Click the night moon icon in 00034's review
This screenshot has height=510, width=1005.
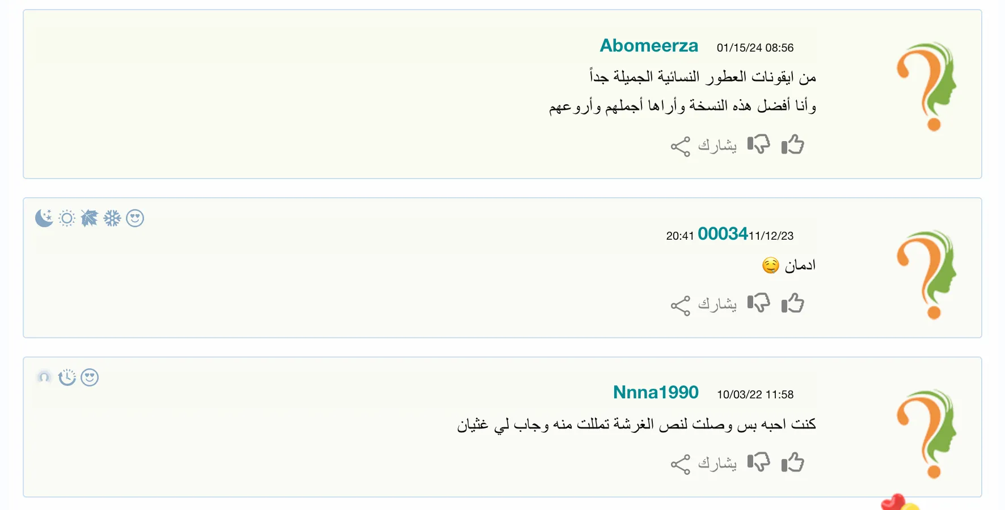pyautogui.click(x=44, y=218)
